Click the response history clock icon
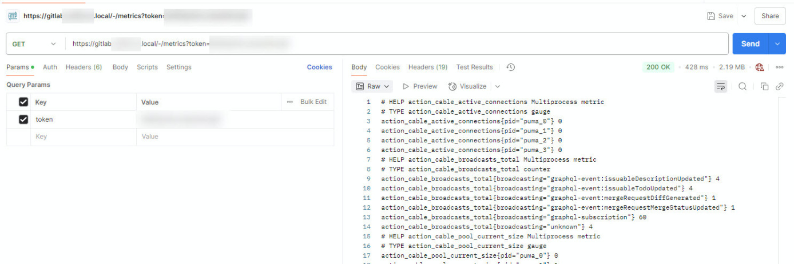 pos(511,67)
